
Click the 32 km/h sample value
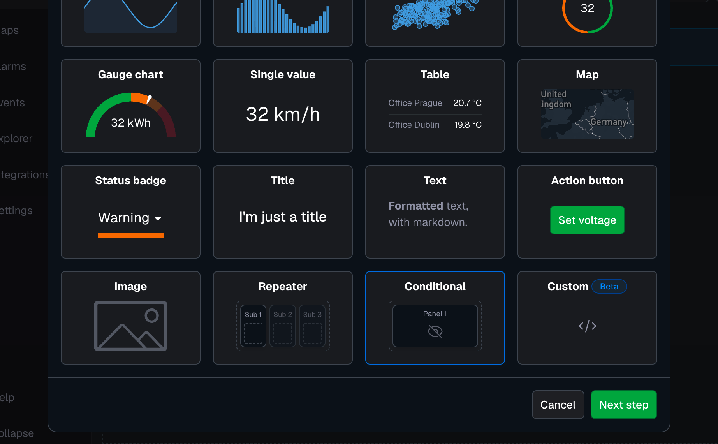[283, 114]
